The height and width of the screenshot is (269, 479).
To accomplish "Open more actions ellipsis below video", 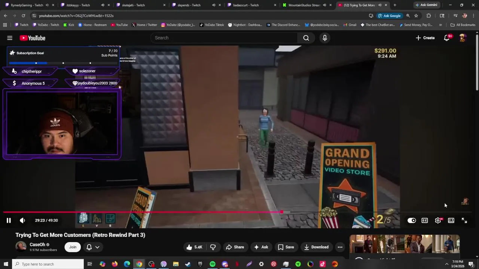I will 340,247.
